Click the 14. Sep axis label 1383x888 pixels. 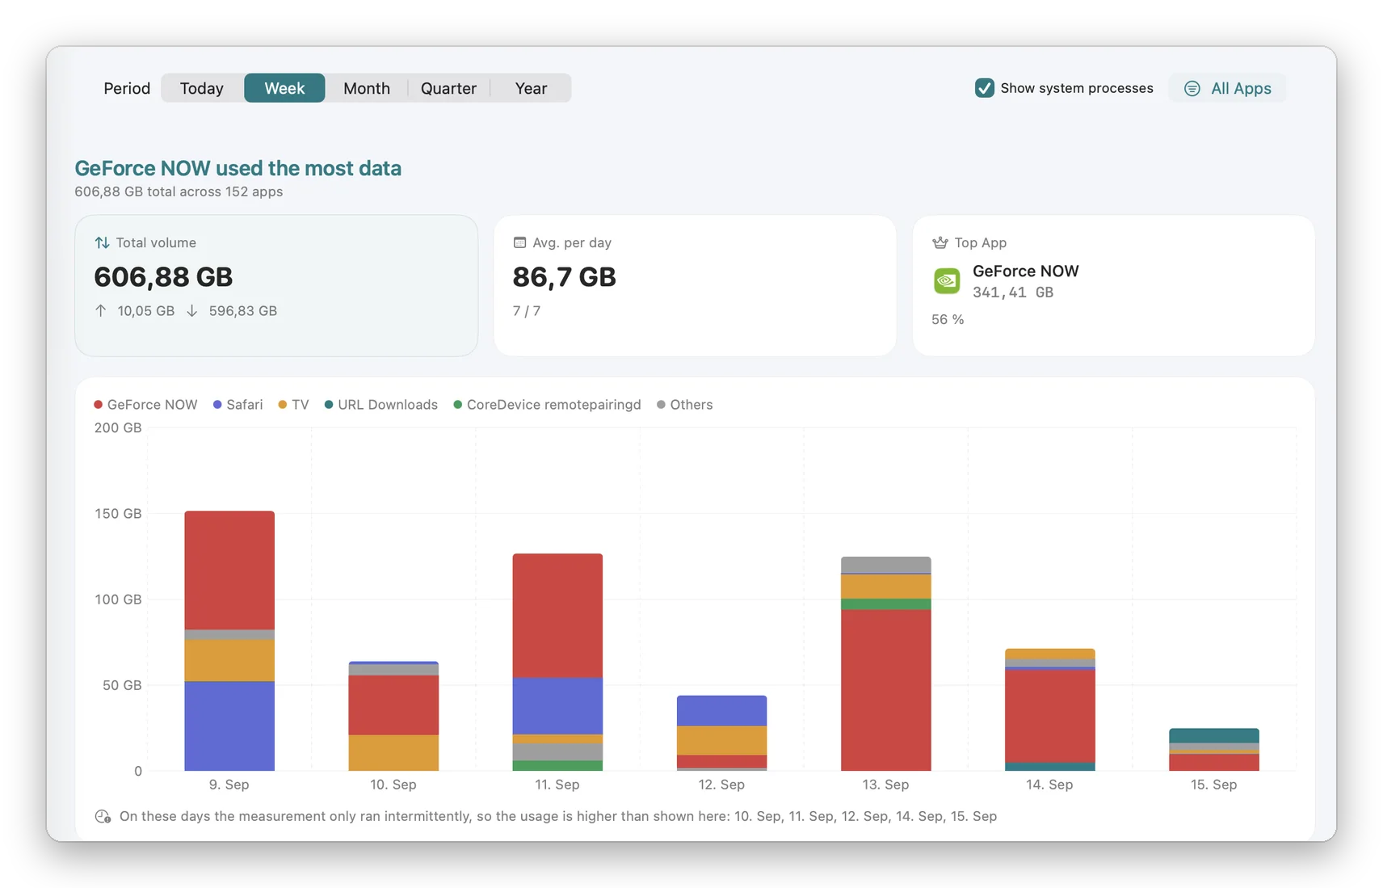(x=1049, y=785)
